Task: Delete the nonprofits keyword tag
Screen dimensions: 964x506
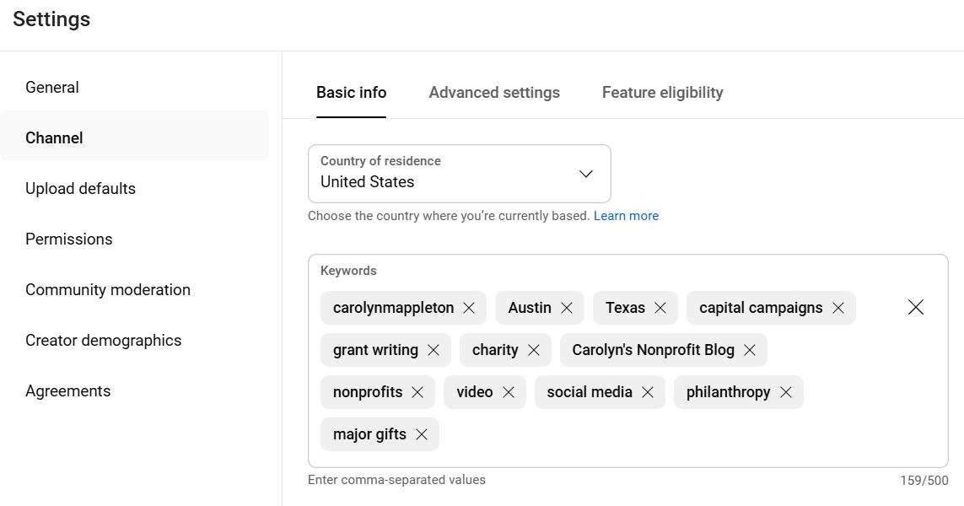Action: point(417,392)
